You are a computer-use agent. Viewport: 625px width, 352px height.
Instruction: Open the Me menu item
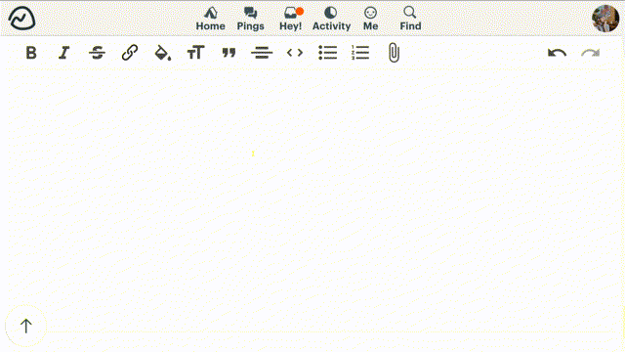tap(370, 19)
